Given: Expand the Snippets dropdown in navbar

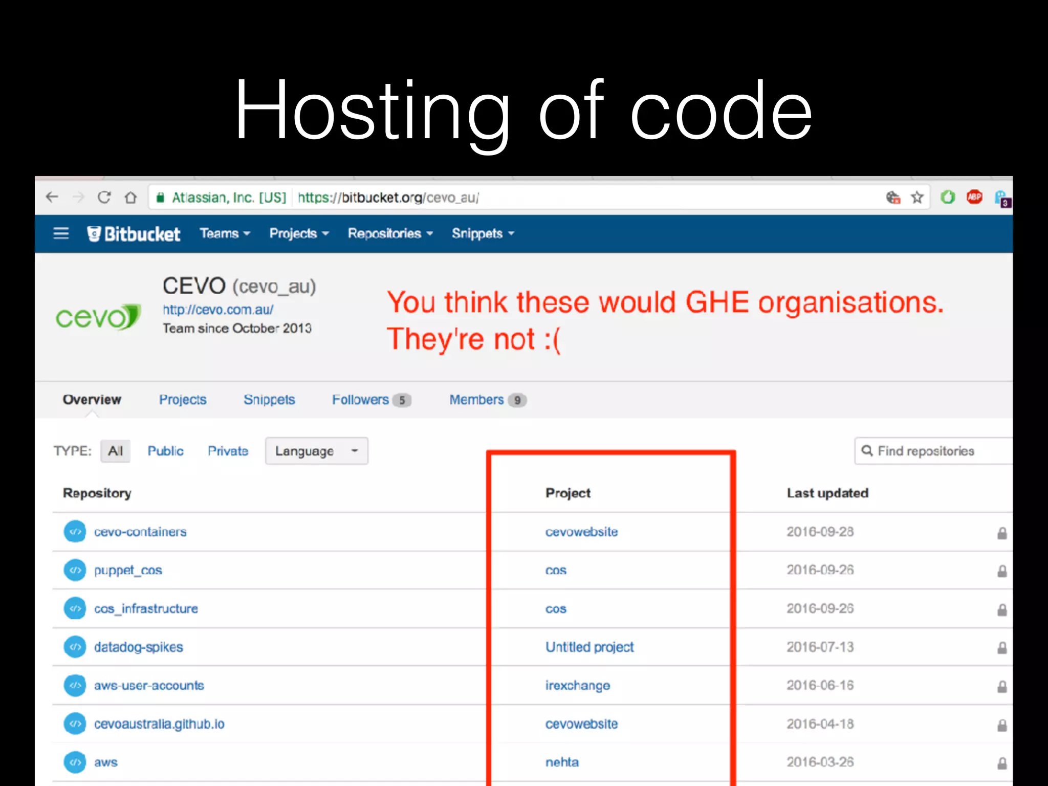Looking at the screenshot, I should click(483, 233).
